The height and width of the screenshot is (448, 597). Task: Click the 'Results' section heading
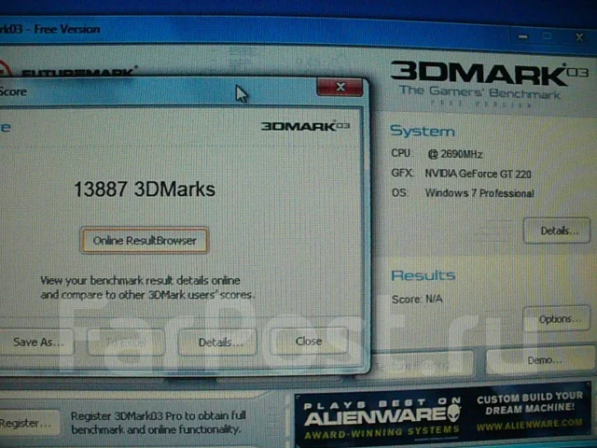click(423, 275)
